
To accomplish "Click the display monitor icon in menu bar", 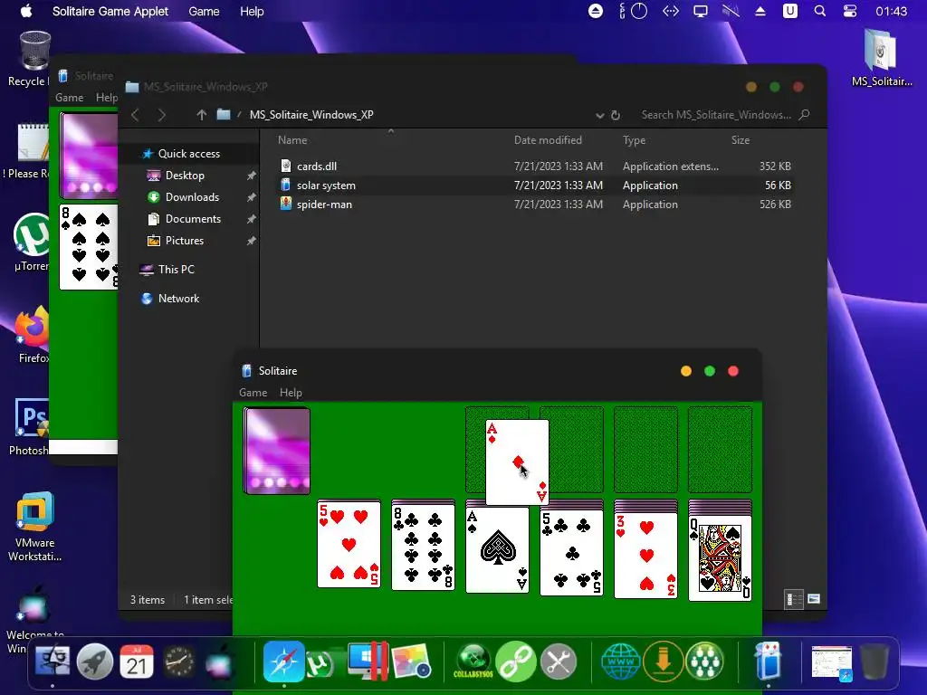I will (701, 11).
